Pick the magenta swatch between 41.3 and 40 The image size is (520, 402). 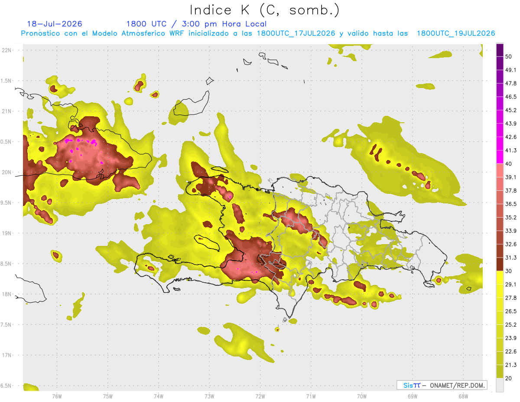coord(500,157)
